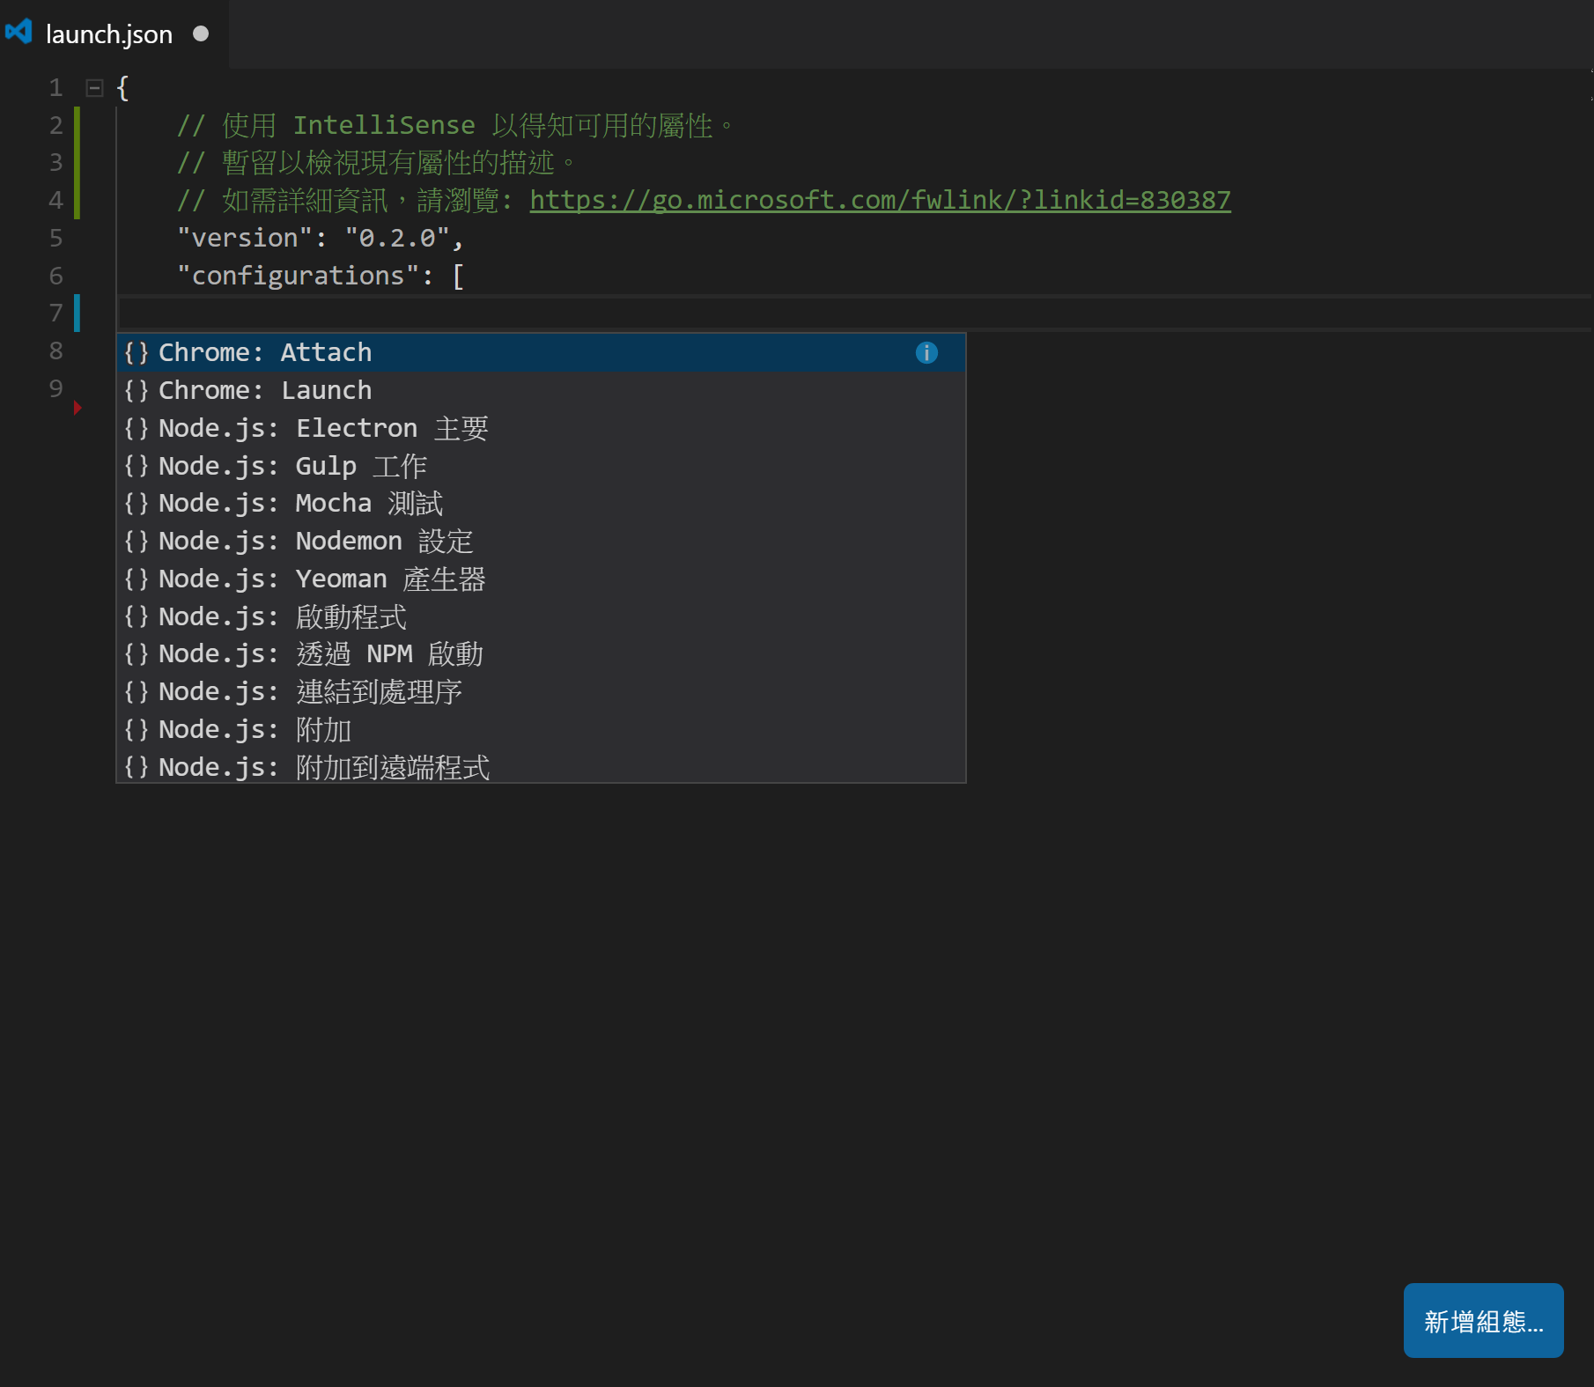Choose Node.js: Mocha 測試 snippet
This screenshot has width=1594, height=1387.
point(542,504)
